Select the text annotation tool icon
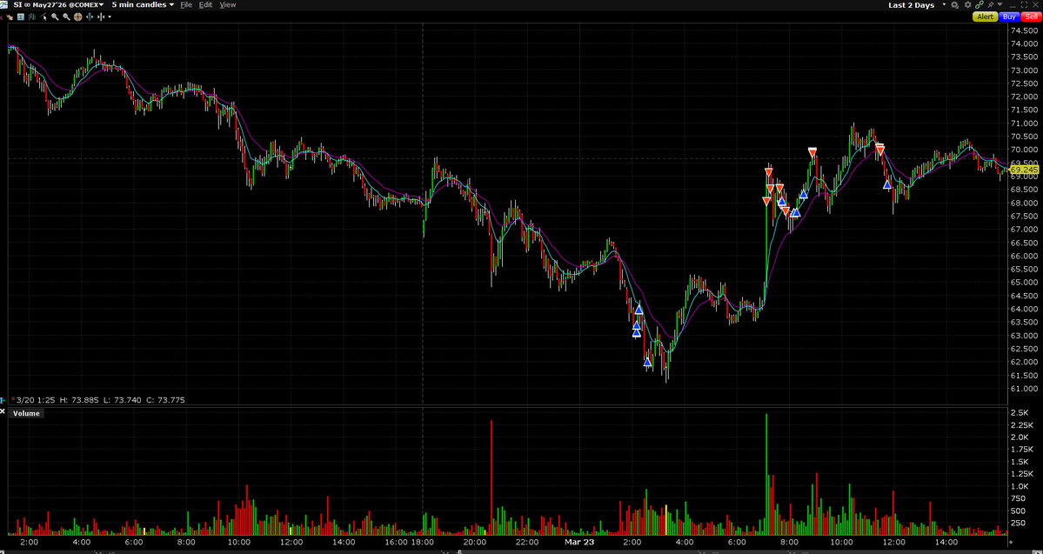This screenshot has height=554, width=1043. point(21,17)
